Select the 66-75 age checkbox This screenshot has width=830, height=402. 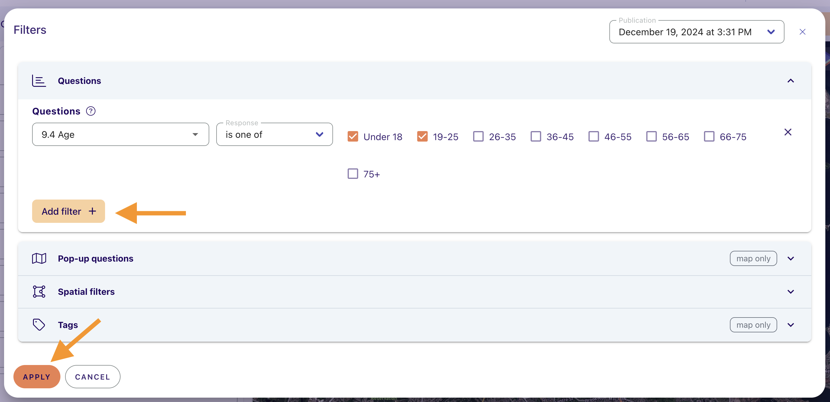709,136
